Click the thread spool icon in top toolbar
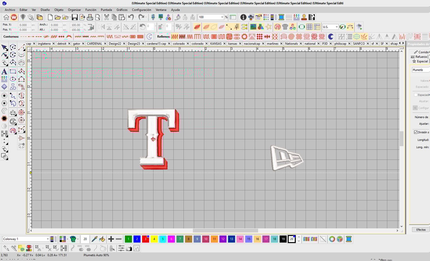 click(x=281, y=17)
